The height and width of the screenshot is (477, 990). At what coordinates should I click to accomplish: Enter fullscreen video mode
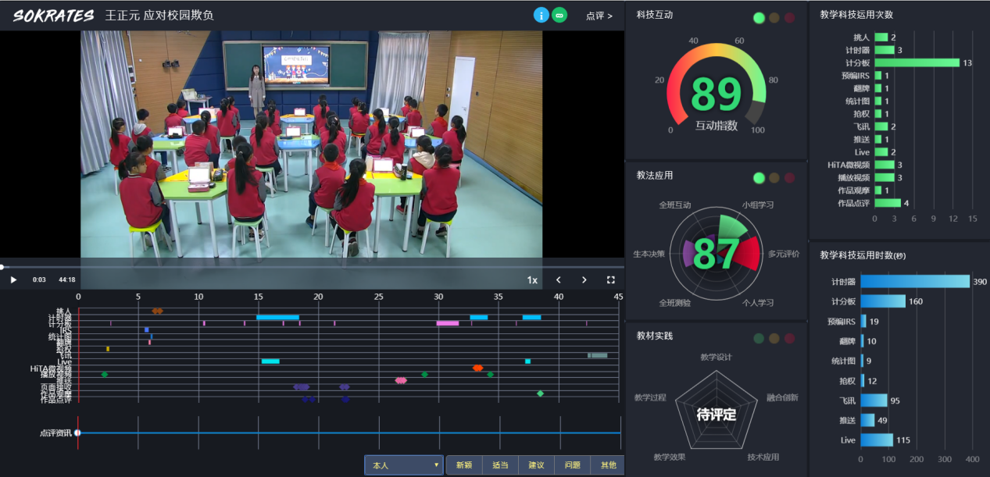tap(611, 279)
